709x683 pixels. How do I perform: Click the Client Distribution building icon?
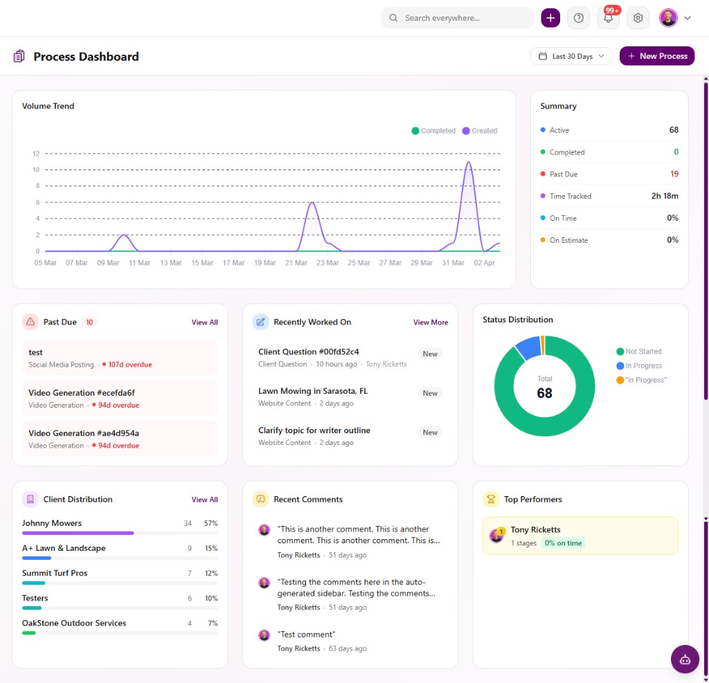[x=29, y=499]
